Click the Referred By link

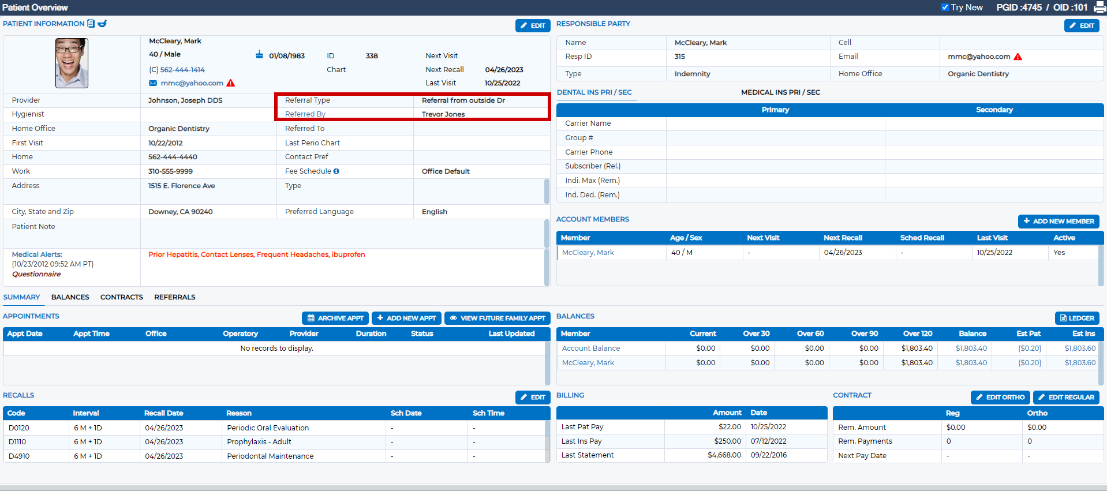click(x=305, y=114)
